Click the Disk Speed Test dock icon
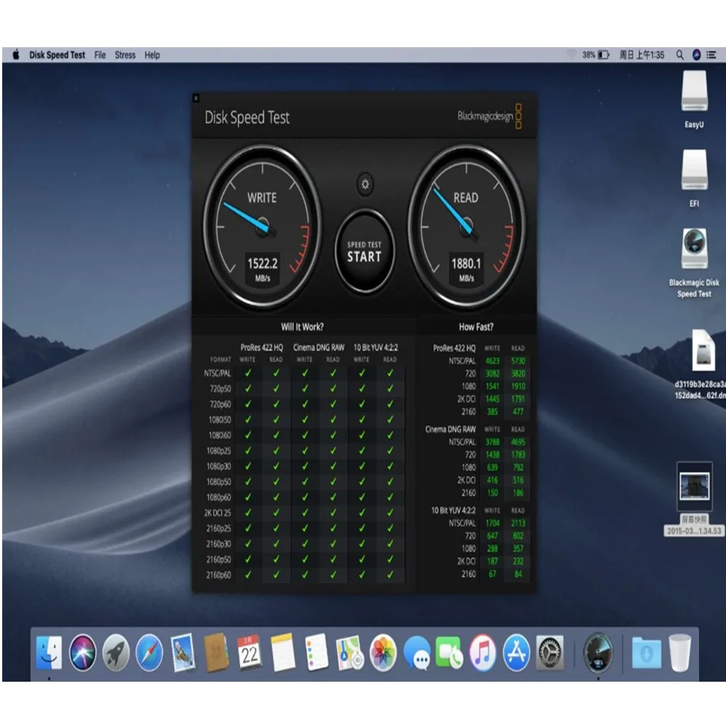The height and width of the screenshot is (726, 726). [597, 653]
